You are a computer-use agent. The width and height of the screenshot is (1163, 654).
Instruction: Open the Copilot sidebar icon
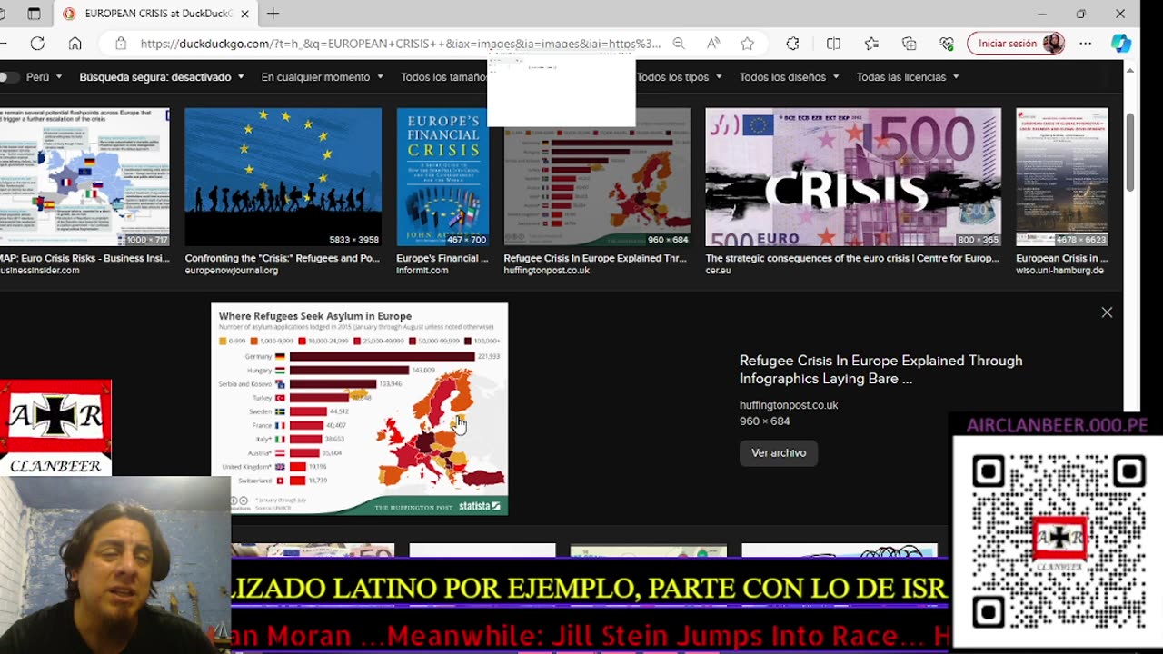(x=1121, y=44)
